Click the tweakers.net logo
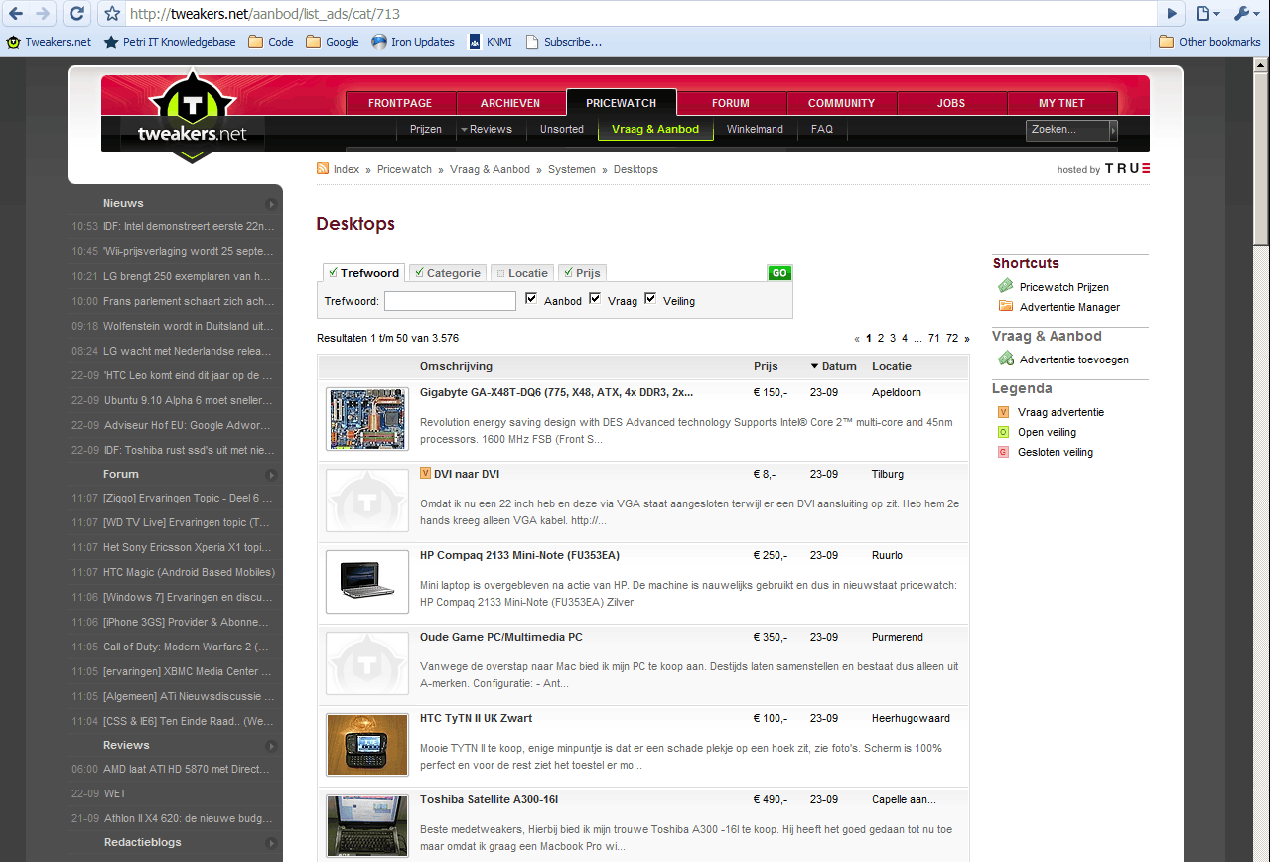Viewport: 1270px width, 862px height. (x=192, y=116)
